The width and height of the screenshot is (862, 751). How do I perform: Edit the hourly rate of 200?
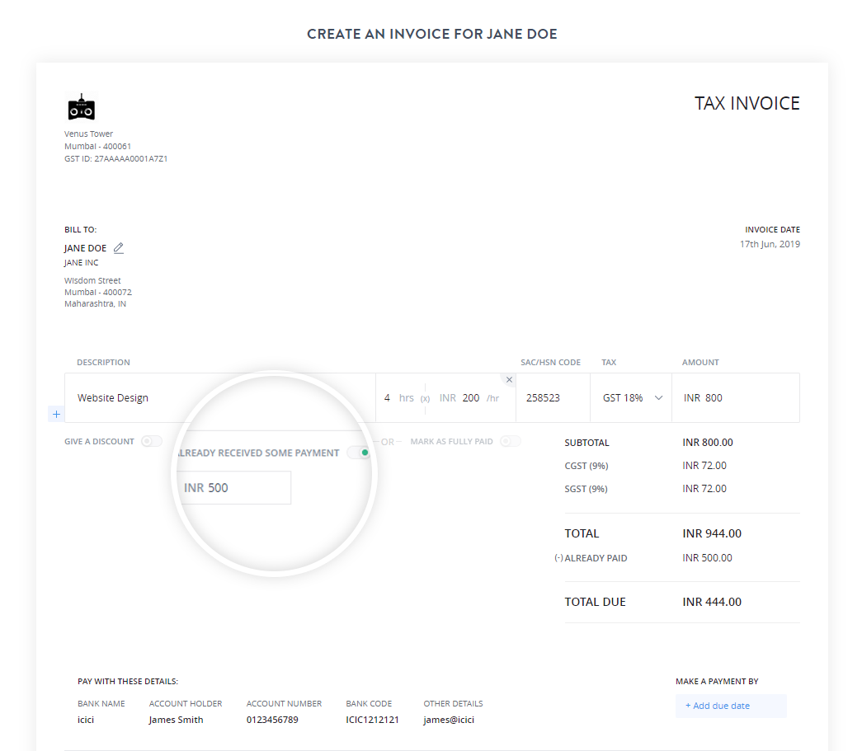tap(470, 398)
